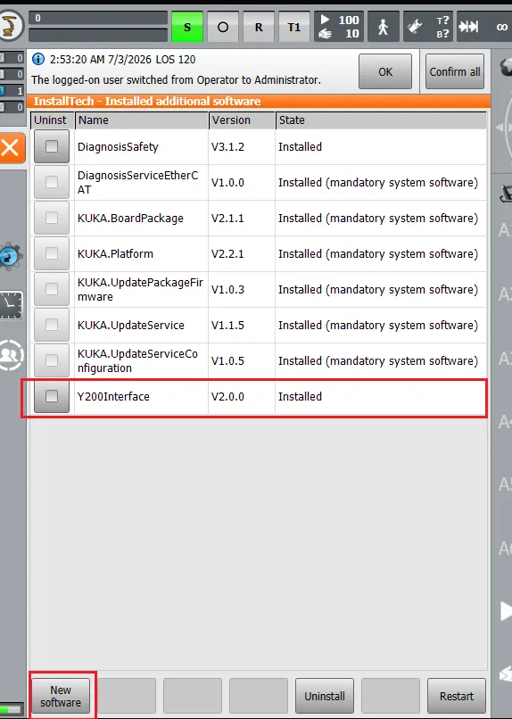This screenshot has height=719, width=512.
Task: Select the KUKA.Platform name cell
Action: coord(141,254)
